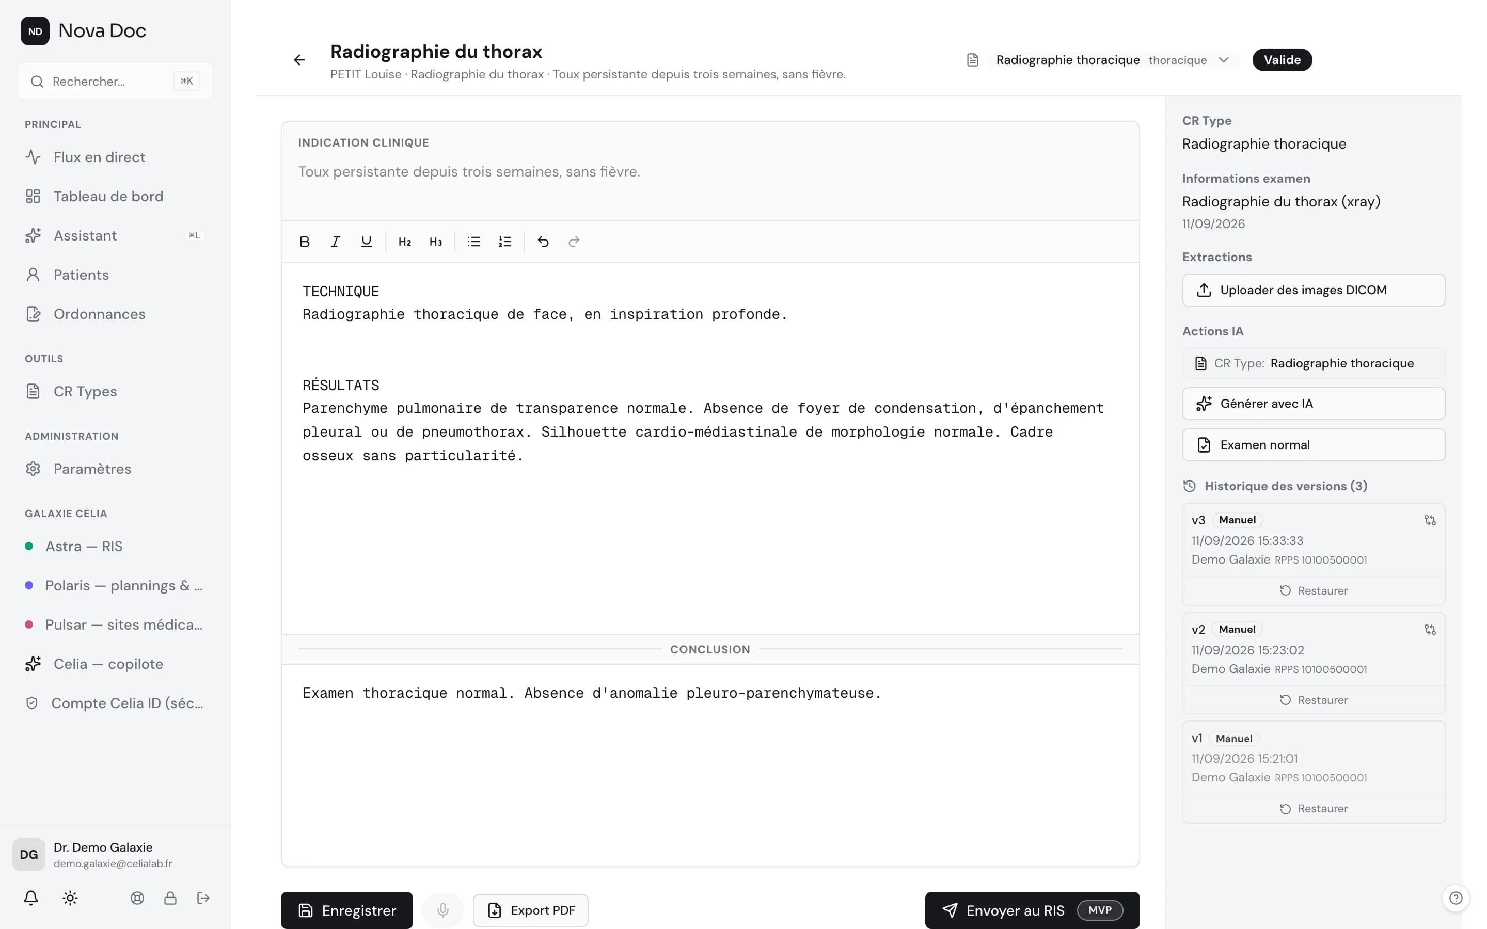
Task: Toggle italic formatting in the editor toolbar
Action: [336, 242]
